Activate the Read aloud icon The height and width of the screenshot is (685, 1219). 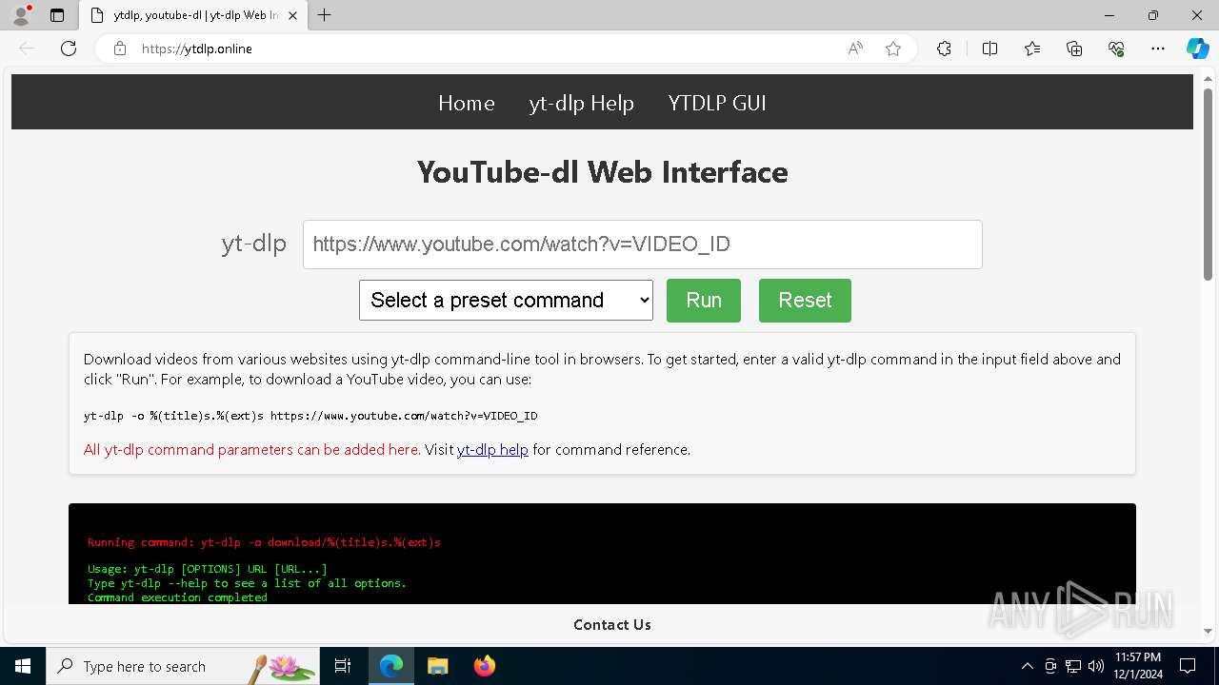pos(855,49)
